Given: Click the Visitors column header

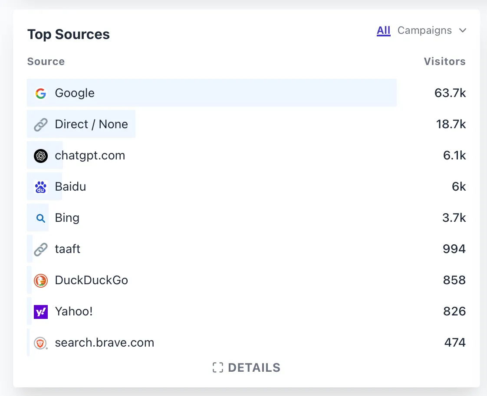Looking at the screenshot, I should point(445,62).
